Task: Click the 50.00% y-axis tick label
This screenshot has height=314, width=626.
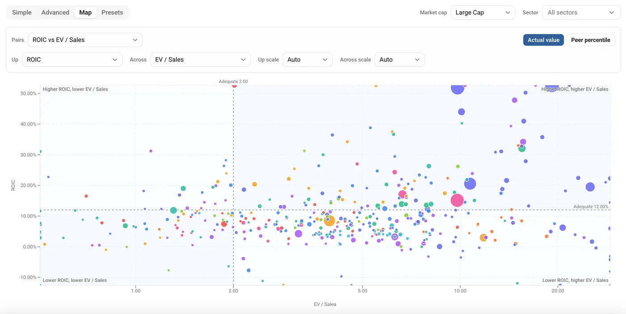Action: 29,93
